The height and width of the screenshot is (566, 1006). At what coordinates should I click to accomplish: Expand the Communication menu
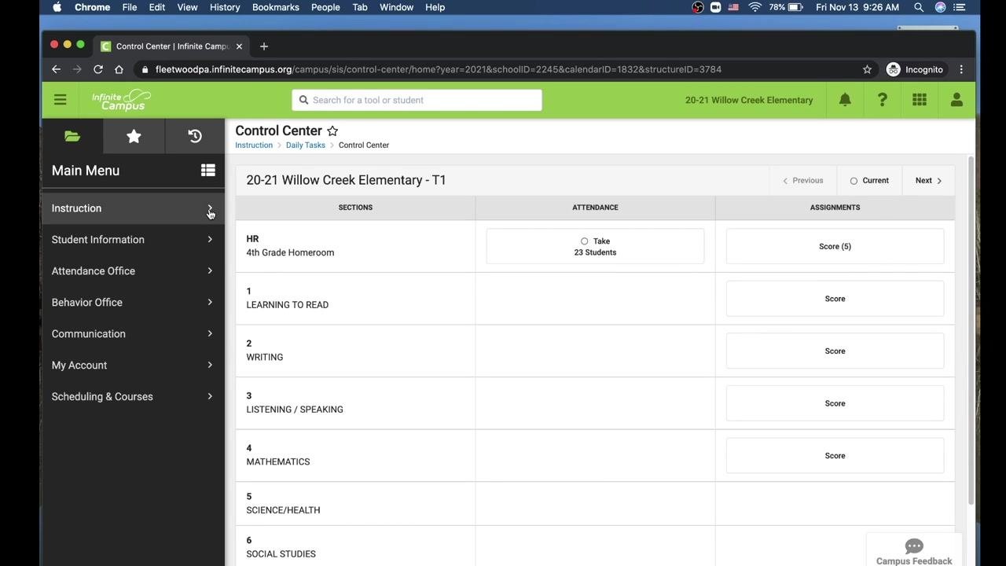point(133,334)
